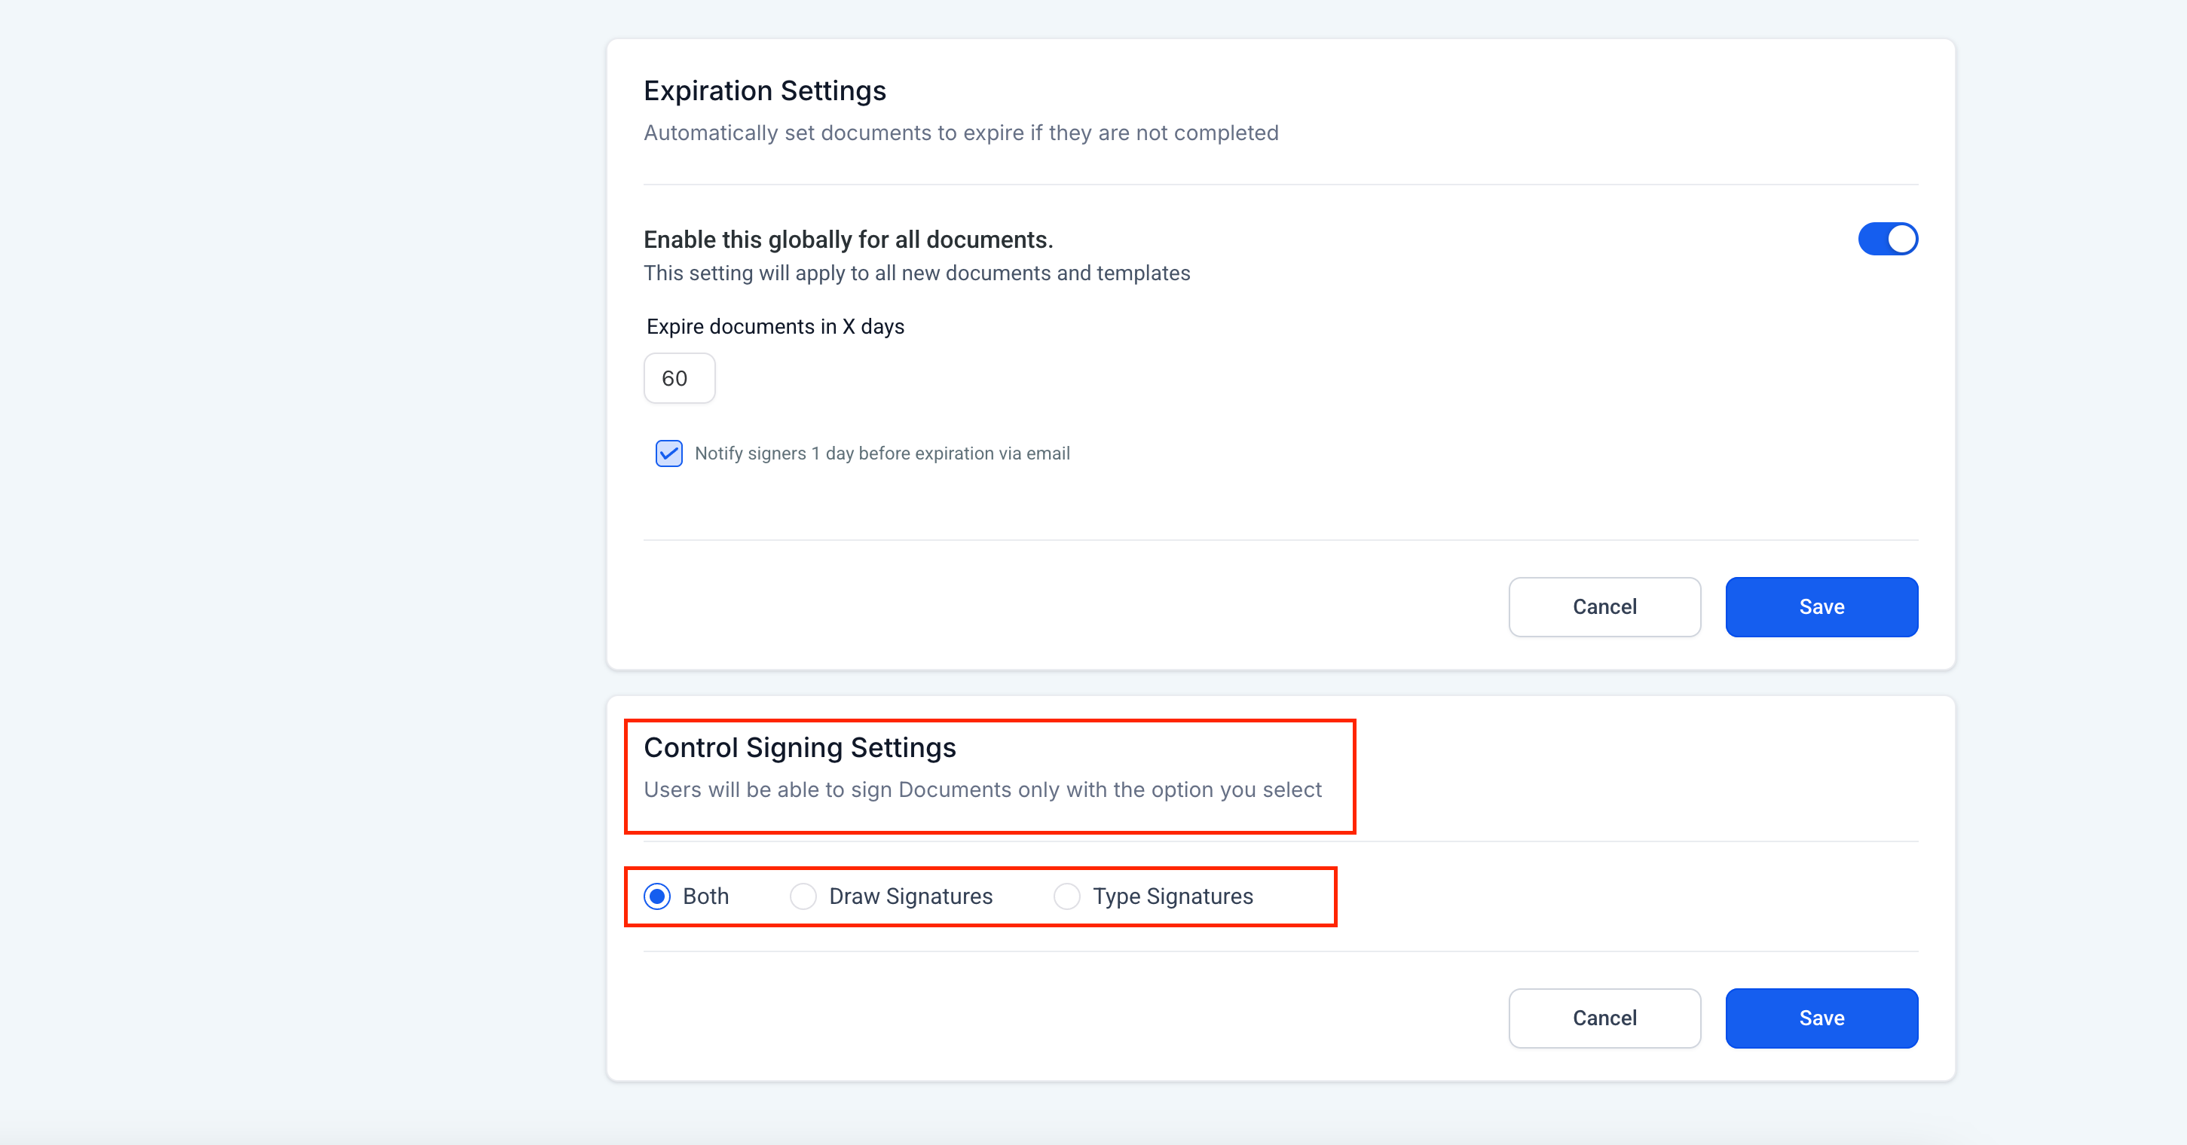Click 'This setting will apply to all new documents' text

coord(916,273)
